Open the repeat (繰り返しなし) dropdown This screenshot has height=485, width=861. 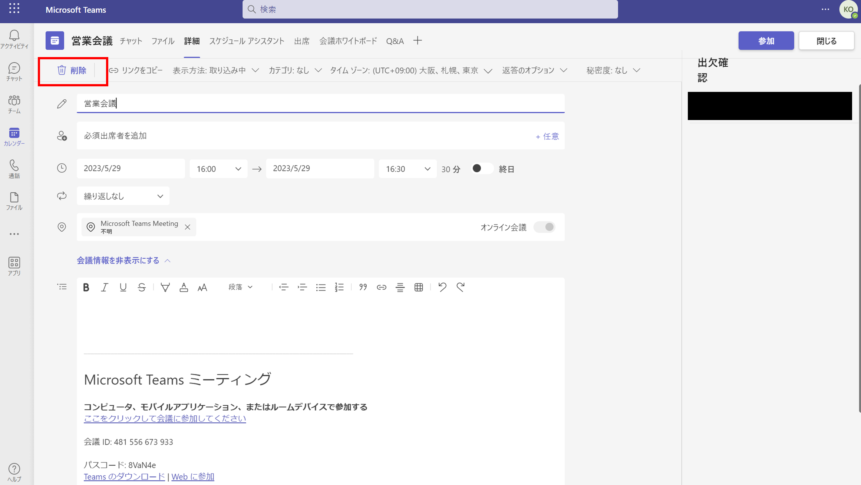point(123,196)
